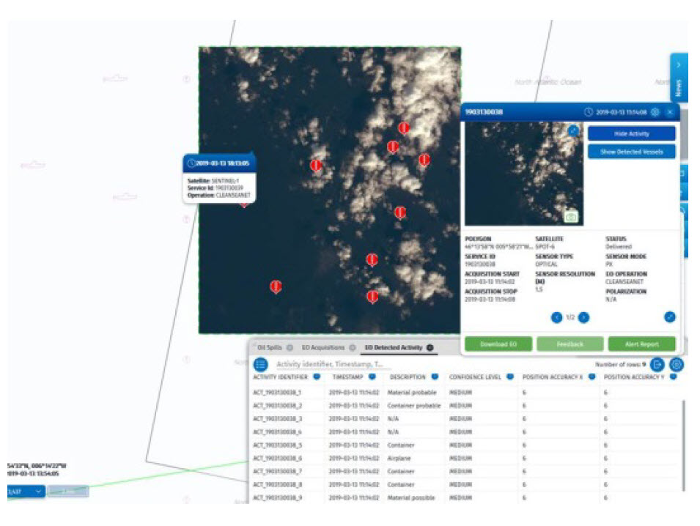
Task: Click the SPOT-6 satellite value
Action: (545, 247)
